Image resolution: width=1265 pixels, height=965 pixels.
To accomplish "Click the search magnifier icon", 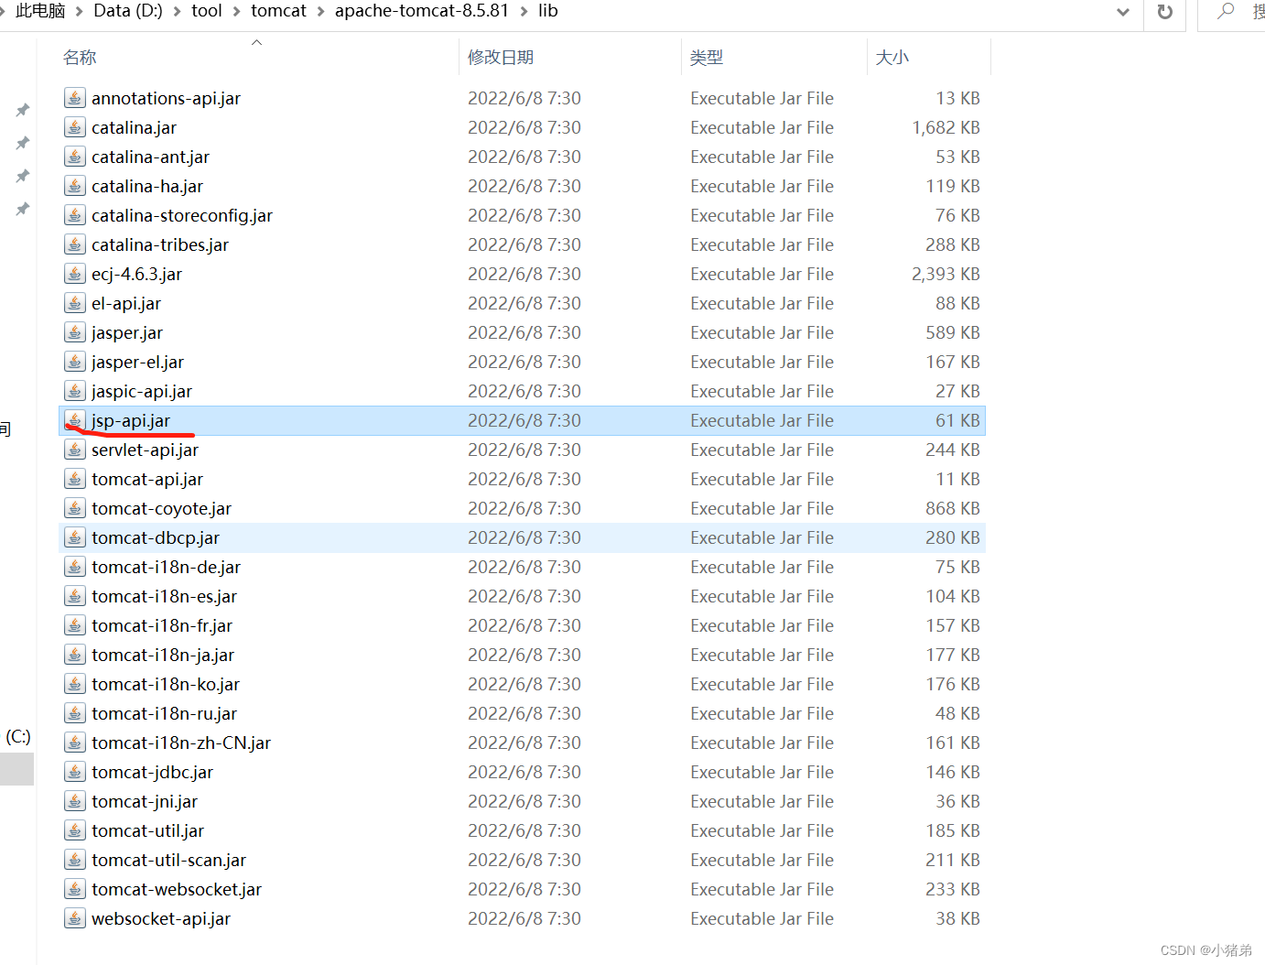I will point(1226,11).
